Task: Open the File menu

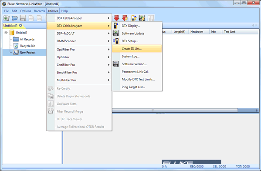Action: (7, 11)
